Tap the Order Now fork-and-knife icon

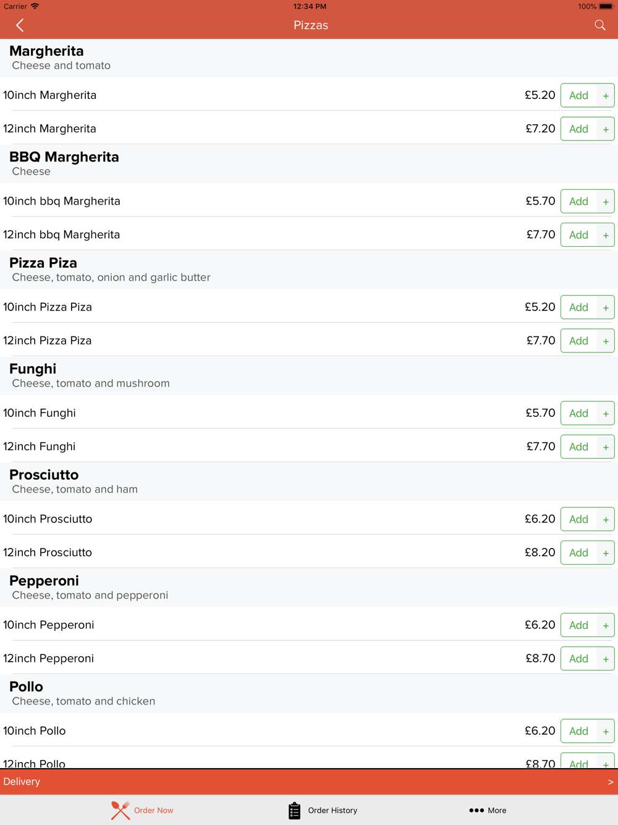point(121,810)
